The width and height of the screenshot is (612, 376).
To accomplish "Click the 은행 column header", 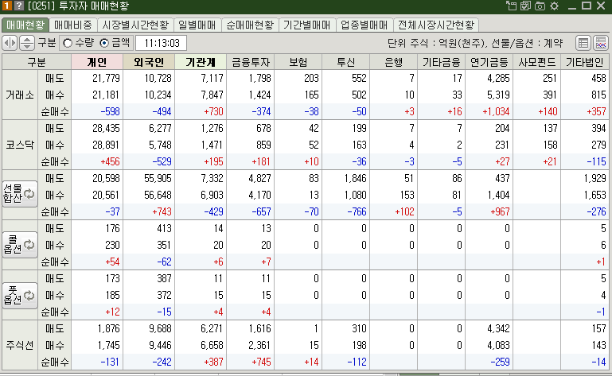I will (x=393, y=62).
